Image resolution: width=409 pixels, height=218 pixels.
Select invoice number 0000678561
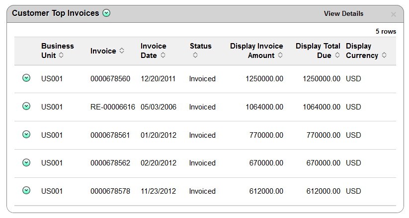[x=110, y=135]
